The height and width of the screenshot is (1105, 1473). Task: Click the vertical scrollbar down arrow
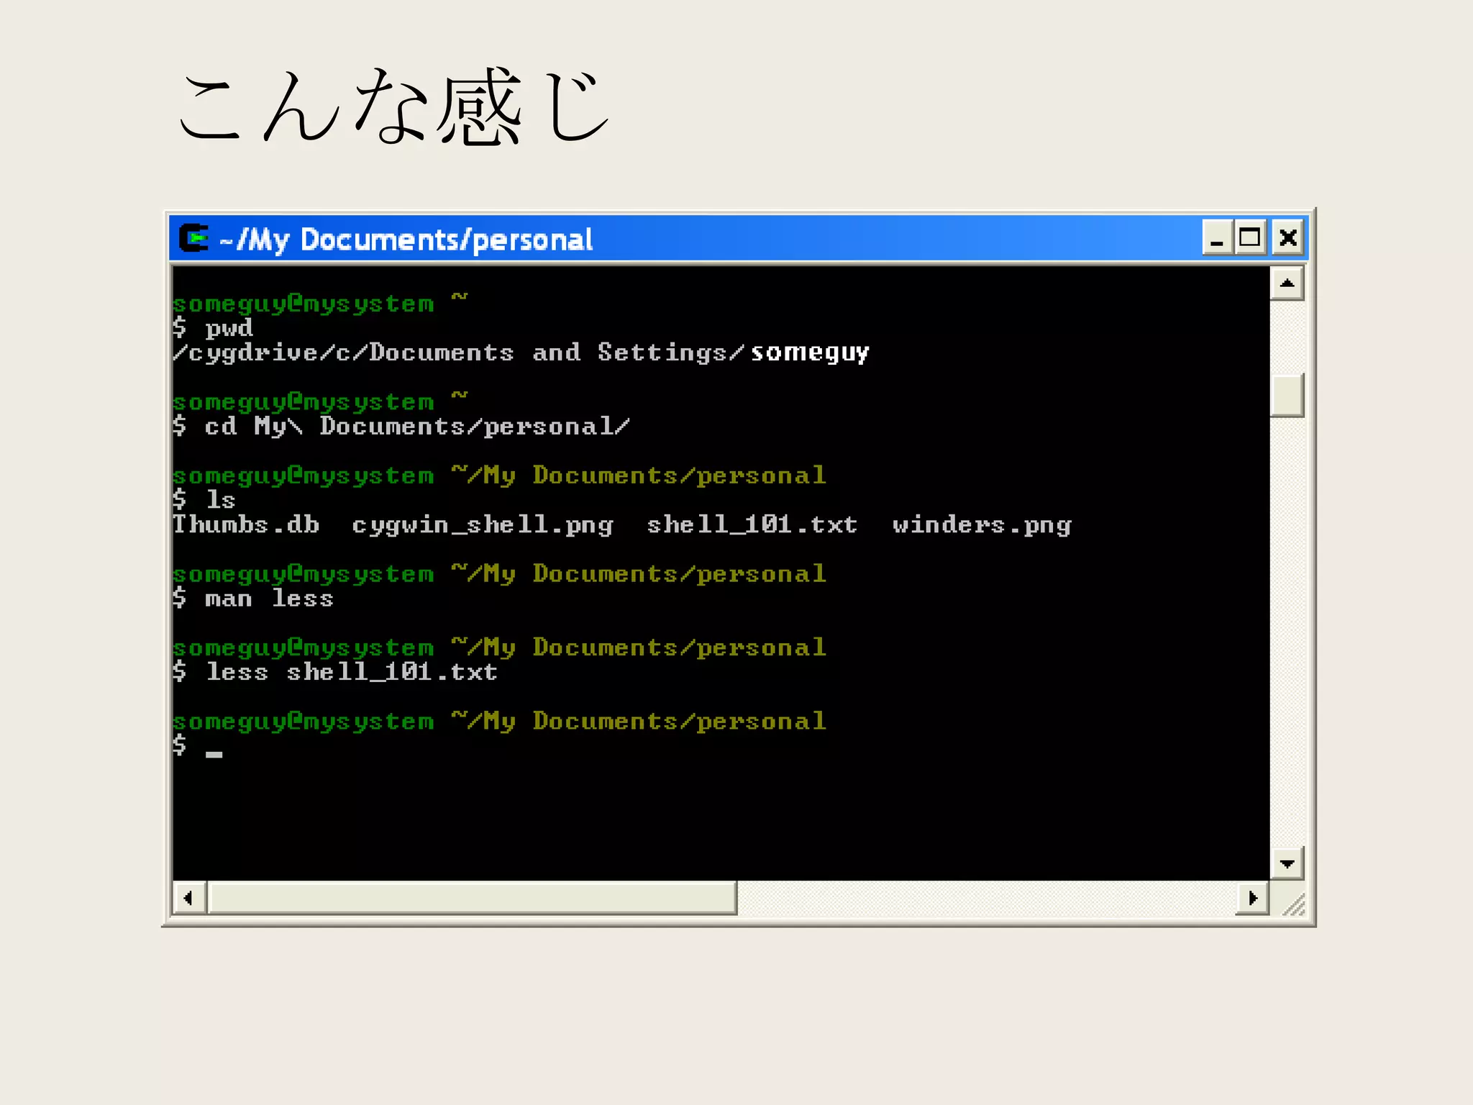1287,863
